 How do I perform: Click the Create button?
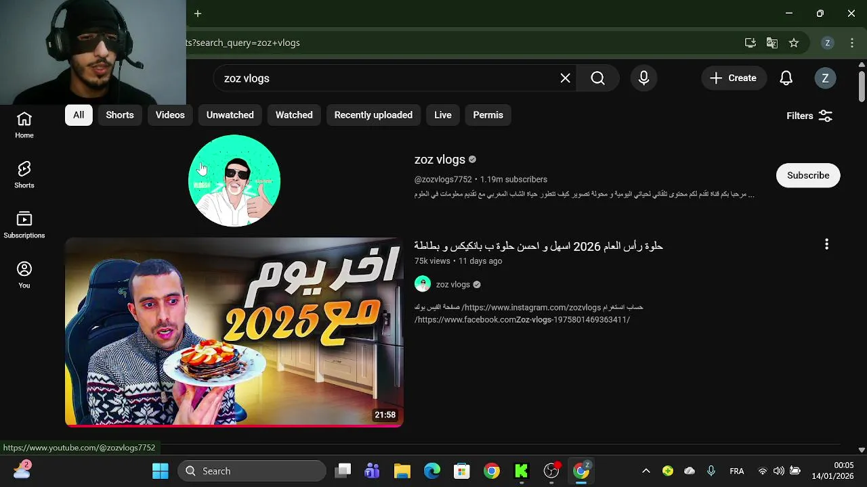[734, 78]
